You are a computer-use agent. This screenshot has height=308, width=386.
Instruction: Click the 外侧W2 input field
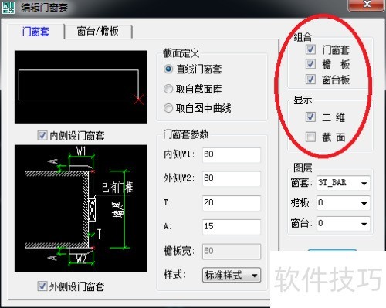pyautogui.click(x=232, y=178)
